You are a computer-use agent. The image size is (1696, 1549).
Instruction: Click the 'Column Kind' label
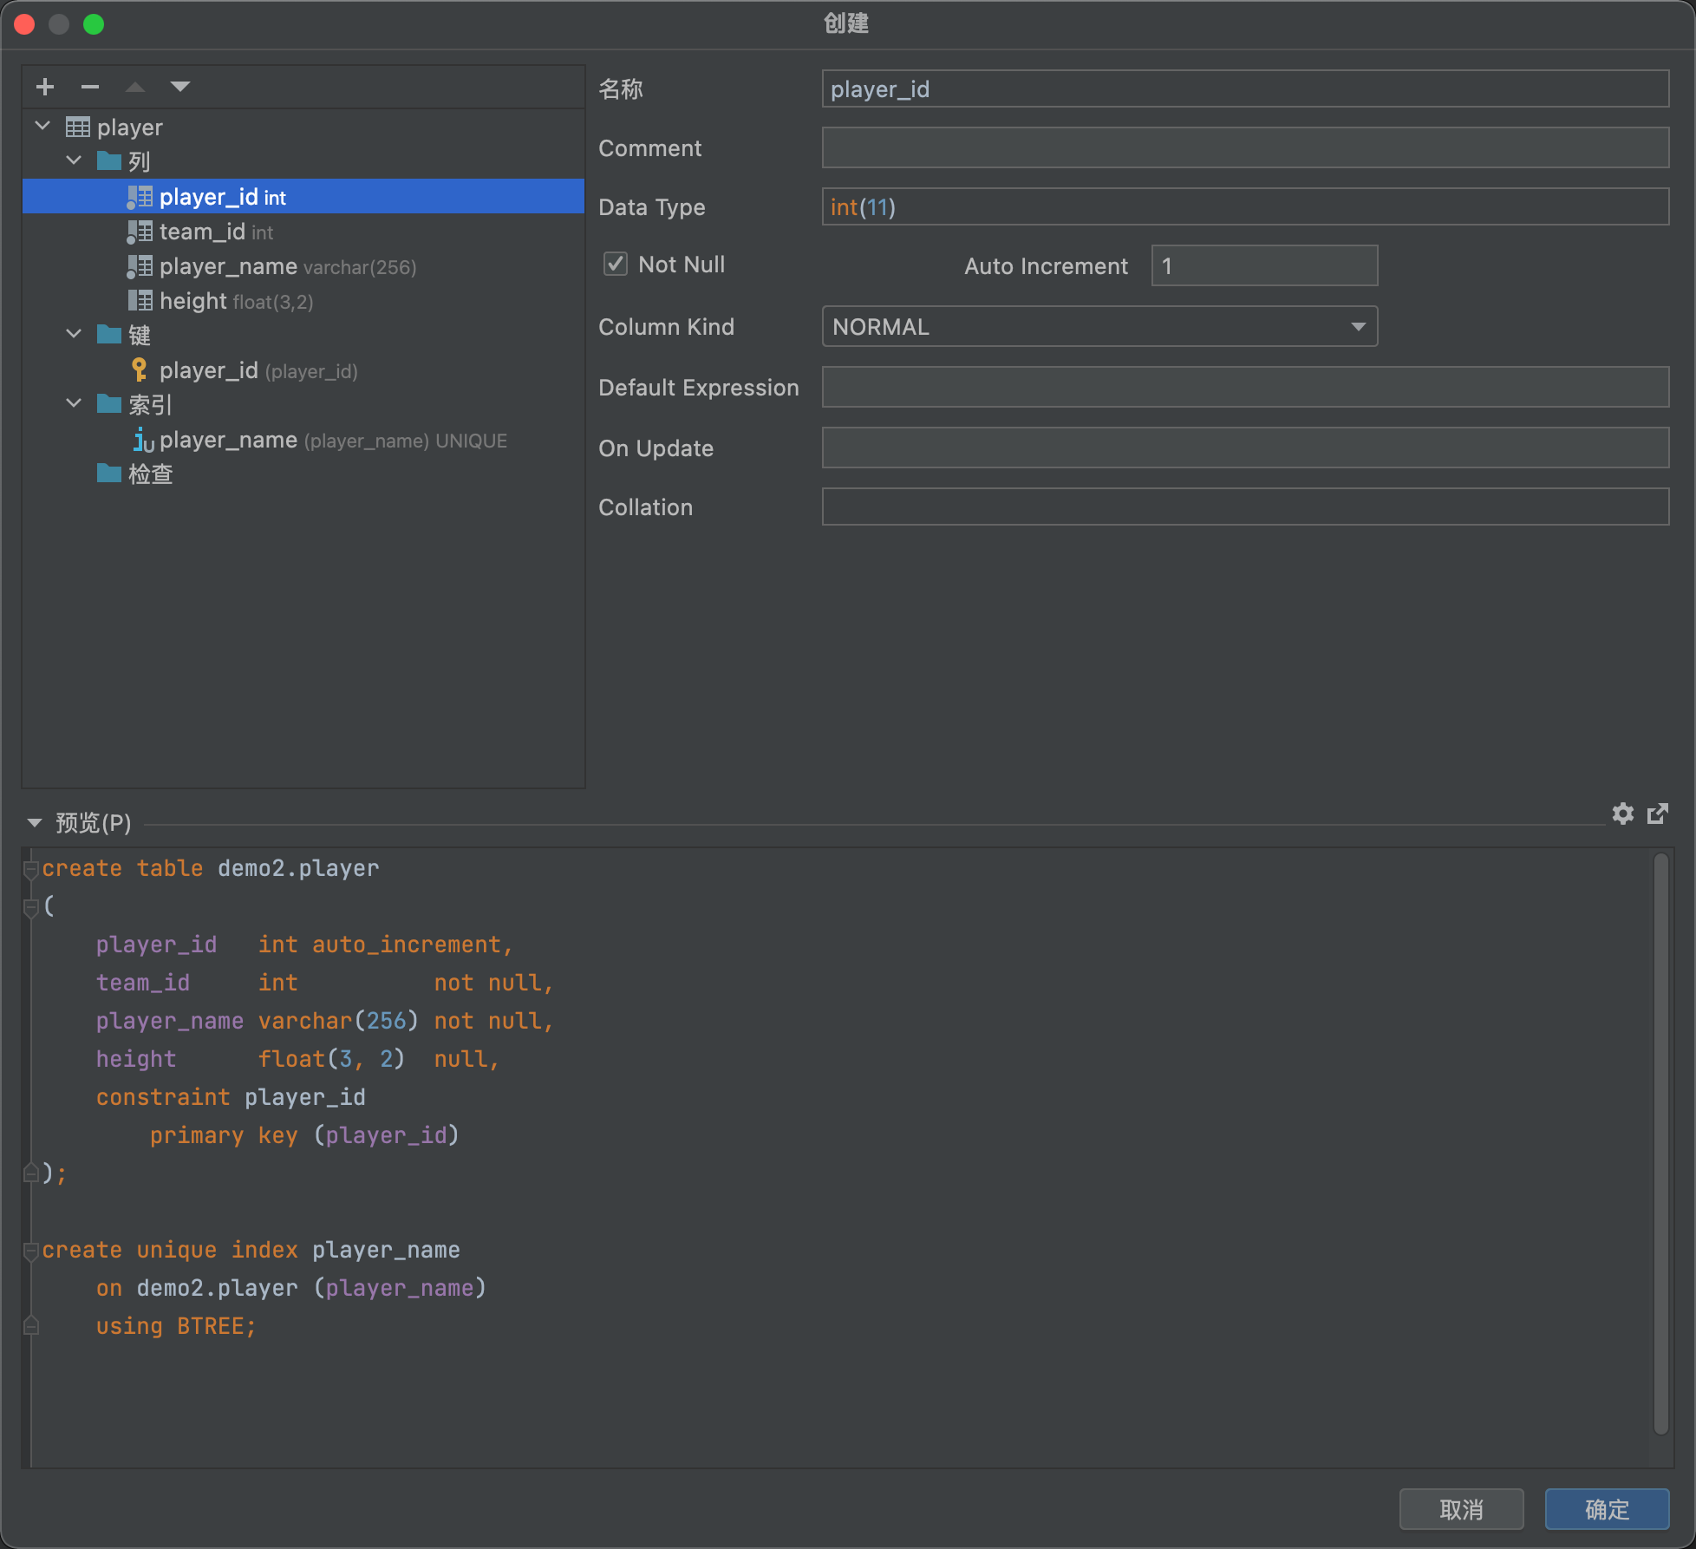click(x=666, y=327)
